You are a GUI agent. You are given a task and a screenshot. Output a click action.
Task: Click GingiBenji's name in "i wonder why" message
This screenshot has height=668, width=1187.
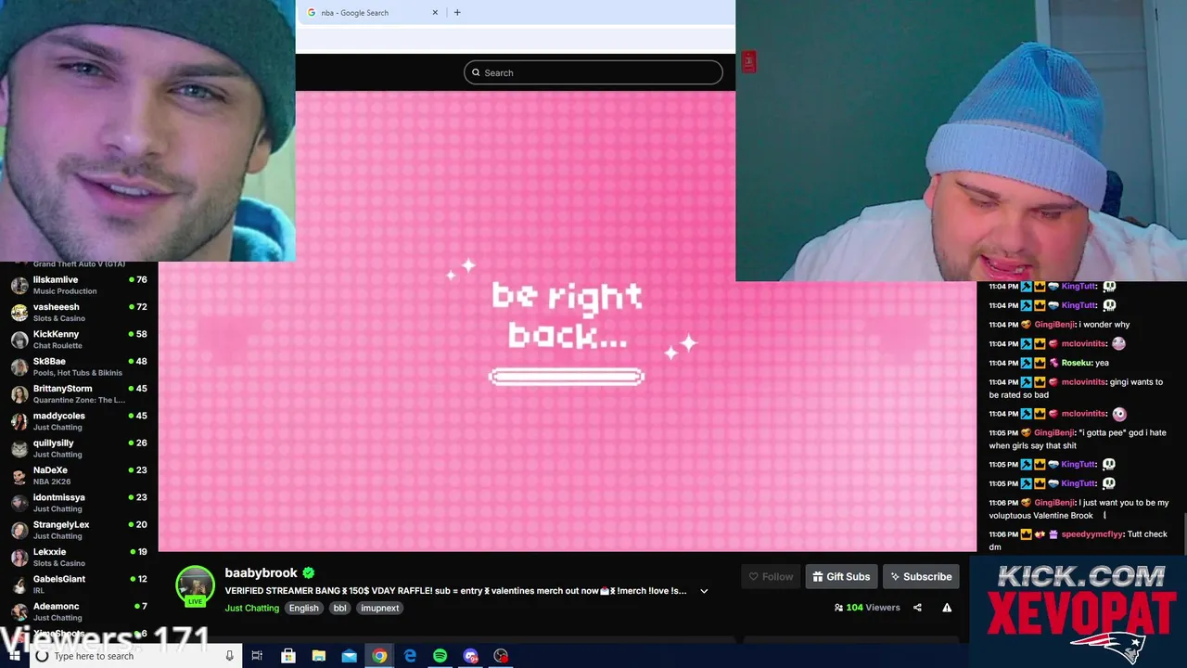click(x=1054, y=325)
